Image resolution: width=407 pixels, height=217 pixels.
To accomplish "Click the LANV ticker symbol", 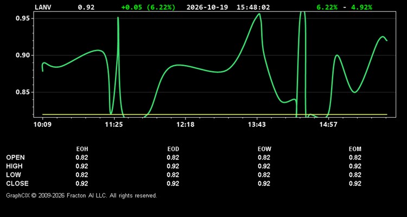I will pos(43,7).
